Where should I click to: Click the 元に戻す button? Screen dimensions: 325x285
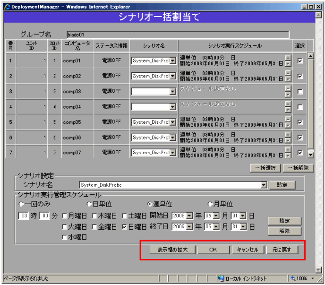click(x=282, y=250)
